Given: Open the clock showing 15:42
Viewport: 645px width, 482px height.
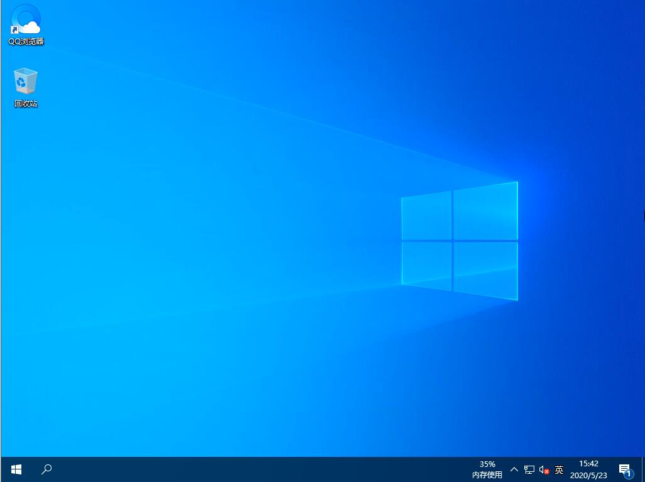Looking at the screenshot, I should [x=588, y=464].
